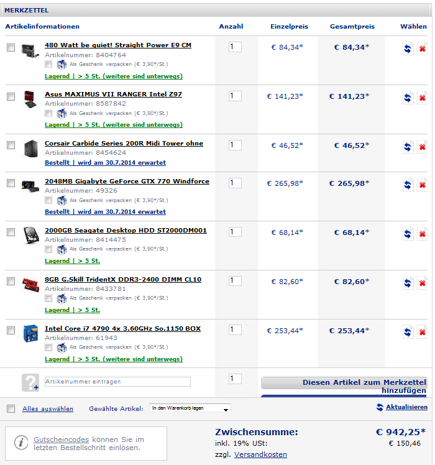Click Gesamtpreis € 265,98 value

(349, 183)
